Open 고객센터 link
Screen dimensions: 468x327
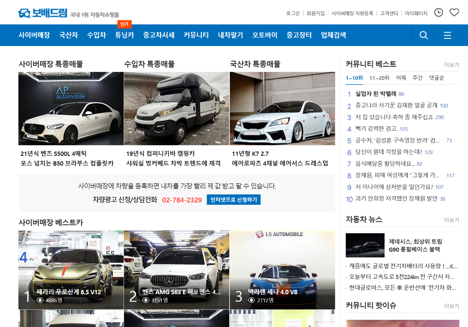[x=389, y=13]
